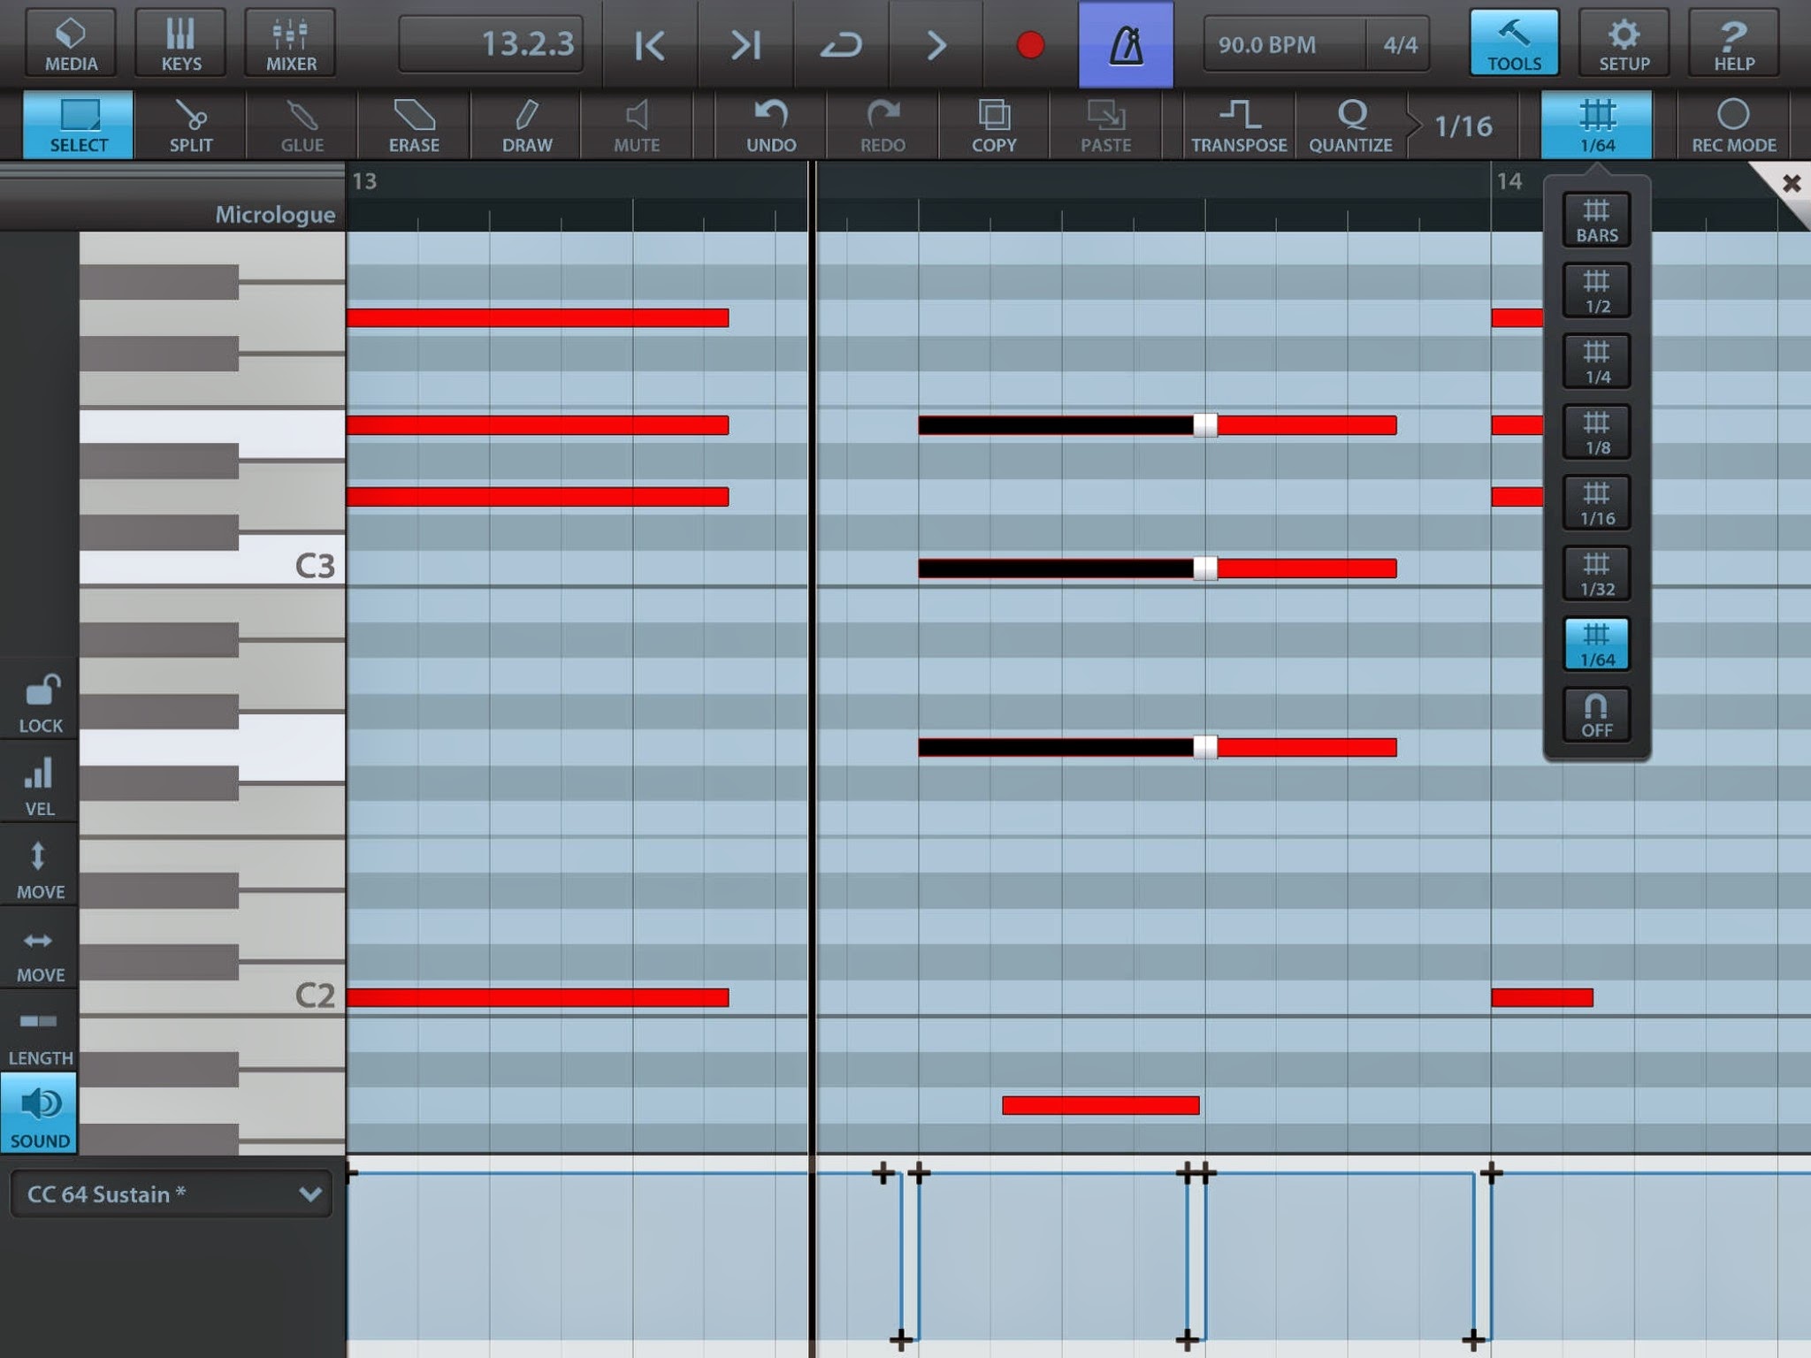This screenshot has height=1358, width=1811.
Task: Select the Split scissors tool
Action: (191, 125)
